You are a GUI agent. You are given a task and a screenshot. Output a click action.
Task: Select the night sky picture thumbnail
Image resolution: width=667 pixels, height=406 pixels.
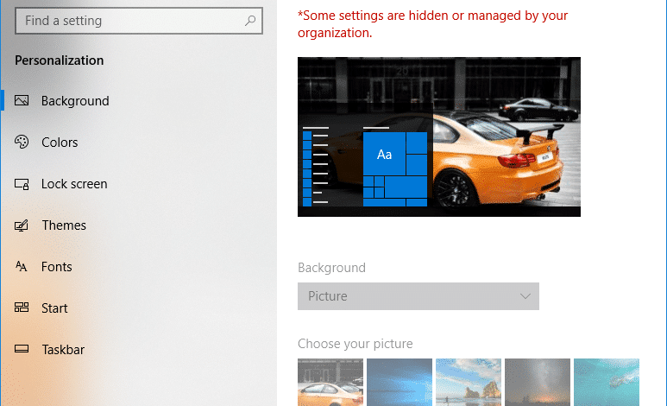coord(538,382)
